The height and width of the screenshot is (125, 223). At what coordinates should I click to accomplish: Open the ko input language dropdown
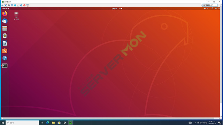[206, 8]
